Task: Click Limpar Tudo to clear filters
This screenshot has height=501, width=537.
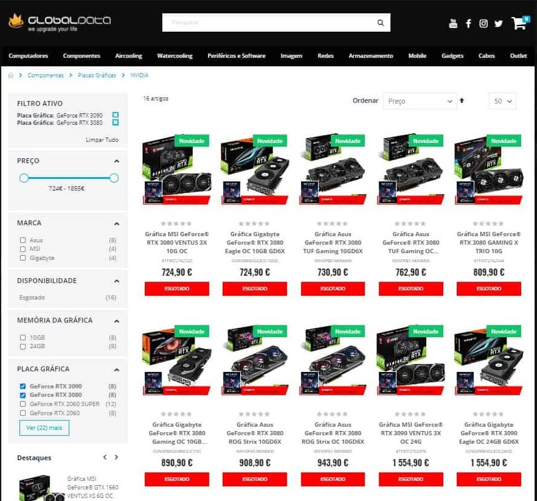Action: [x=102, y=139]
